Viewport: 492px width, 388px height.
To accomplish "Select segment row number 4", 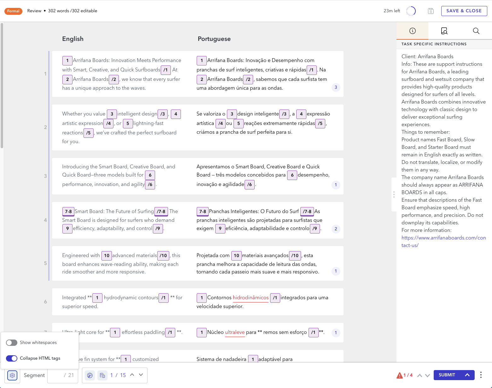I will coord(45,220).
